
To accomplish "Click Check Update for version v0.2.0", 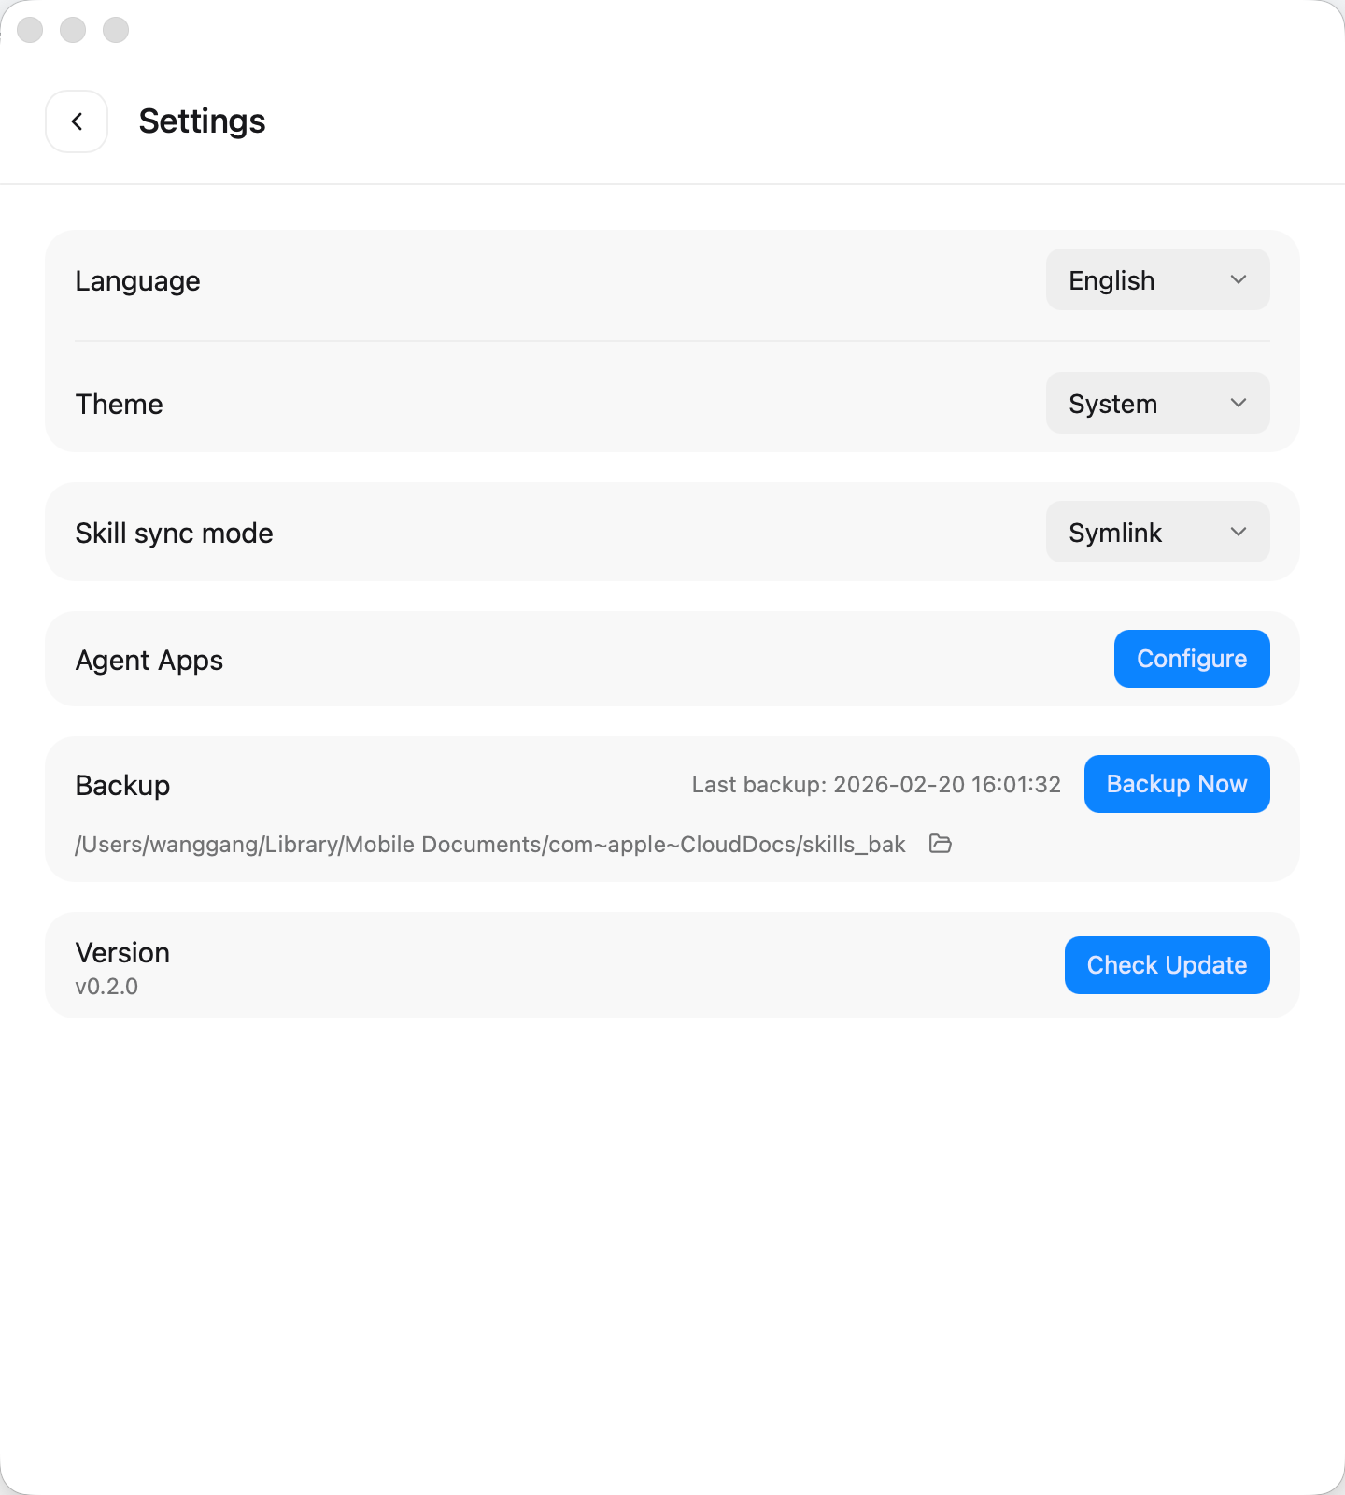I will click(x=1167, y=965).
